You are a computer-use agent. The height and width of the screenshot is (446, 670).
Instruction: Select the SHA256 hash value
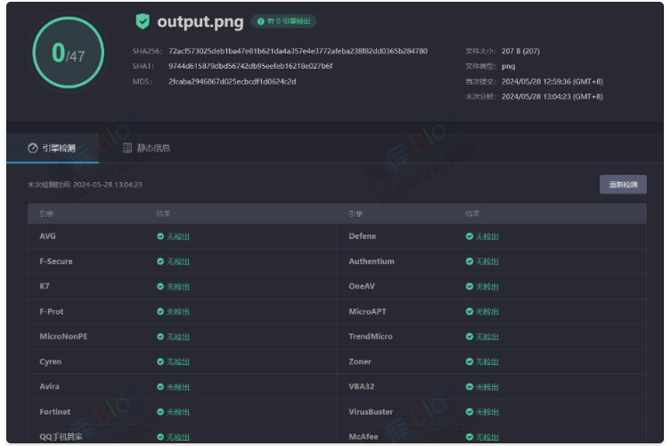point(298,51)
